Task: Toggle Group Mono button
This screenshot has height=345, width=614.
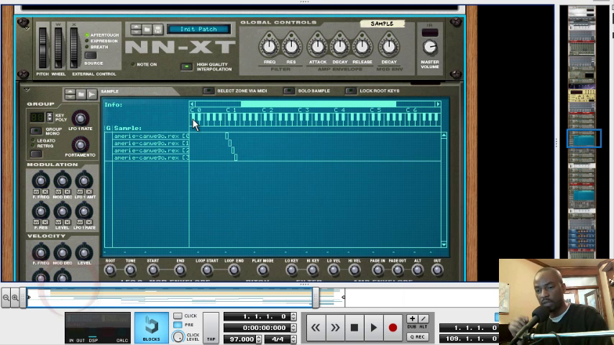Action: pyautogui.click(x=36, y=131)
